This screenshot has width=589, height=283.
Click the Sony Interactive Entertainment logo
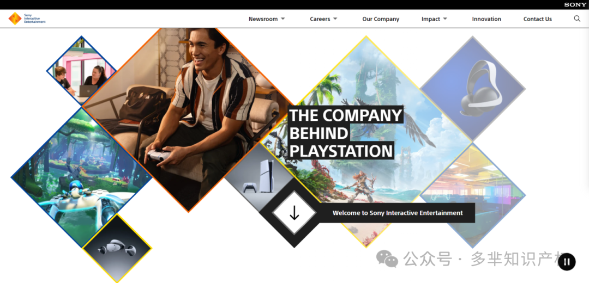tap(27, 19)
